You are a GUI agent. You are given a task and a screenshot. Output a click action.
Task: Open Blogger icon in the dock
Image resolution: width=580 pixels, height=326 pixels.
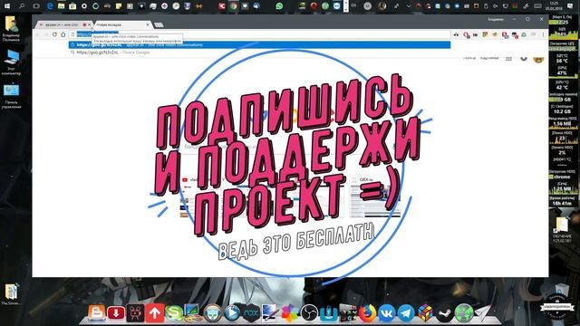coord(97,312)
